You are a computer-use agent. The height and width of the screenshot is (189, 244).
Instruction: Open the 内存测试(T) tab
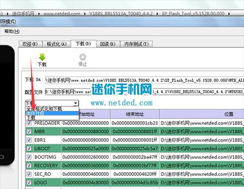tap(136, 44)
